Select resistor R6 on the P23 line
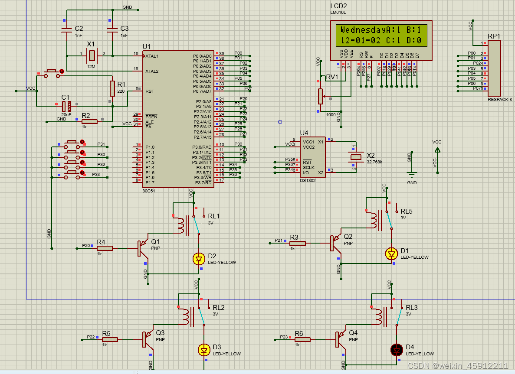This screenshot has width=515, height=374. (302, 340)
